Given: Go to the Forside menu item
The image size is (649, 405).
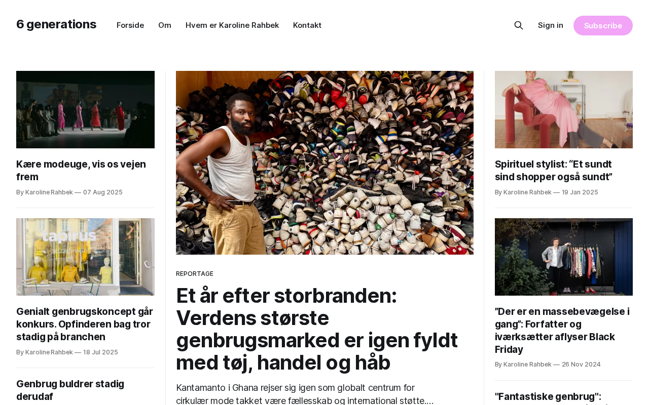Looking at the screenshot, I should (130, 25).
